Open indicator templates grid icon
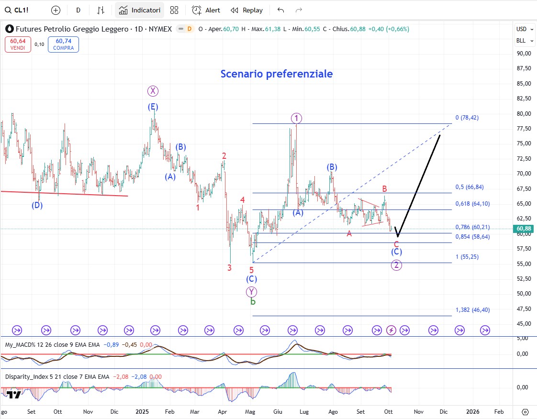 point(174,10)
